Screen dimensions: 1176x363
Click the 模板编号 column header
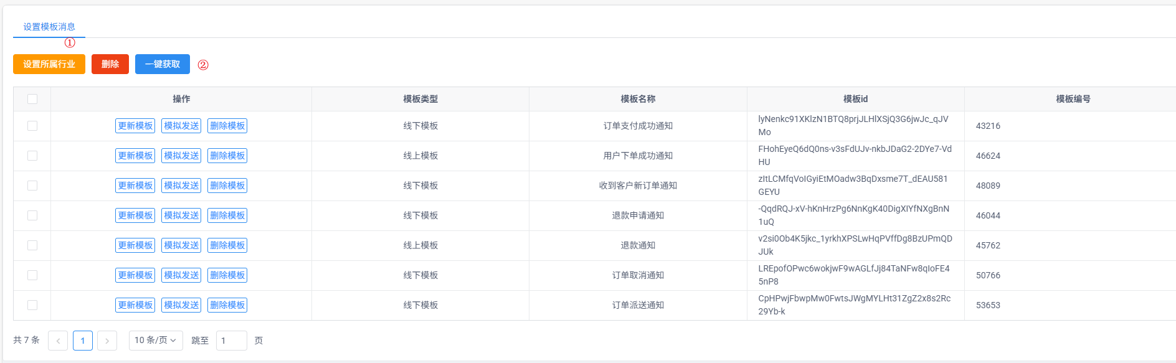(1073, 99)
